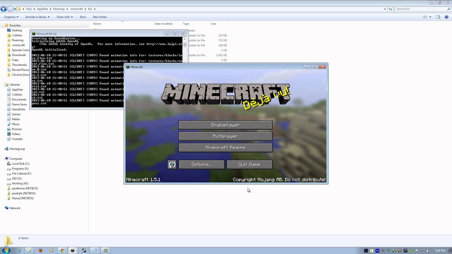Open the Share with dropdown
The height and width of the screenshot is (254, 452).
(x=65, y=17)
